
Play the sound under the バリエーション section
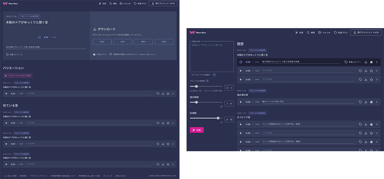(x=6, y=94)
